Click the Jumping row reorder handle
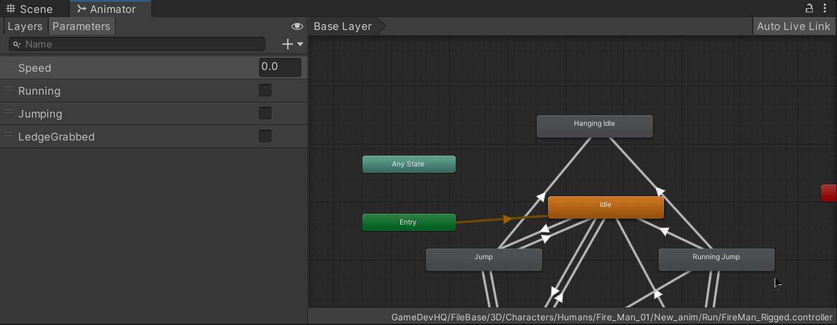 point(9,112)
